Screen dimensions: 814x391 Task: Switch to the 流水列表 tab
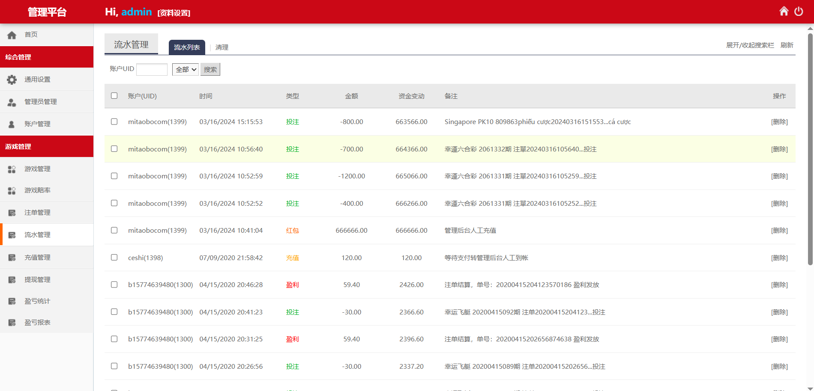[x=187, y=47]
